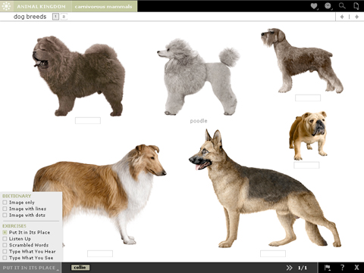Open help question mark
Screen dimensions: 364x273
point(342,268)
